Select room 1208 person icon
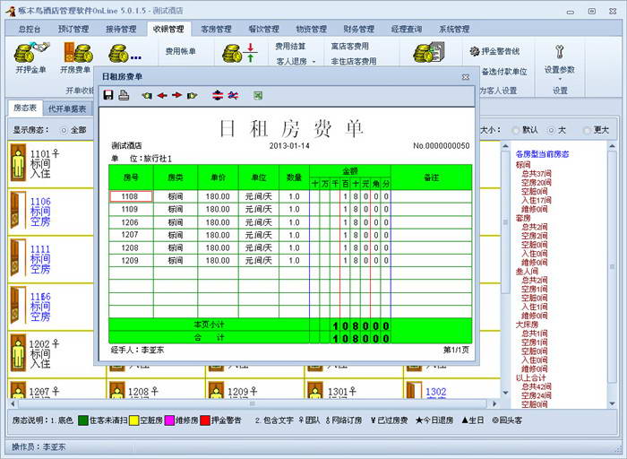The image size is (627, 459). coord(117,390)
